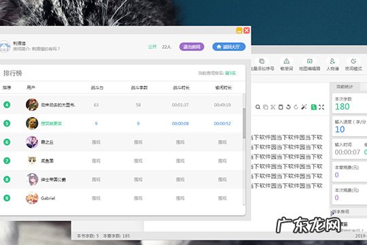
Task: Click the leaderboard heading text
Action: (13, 73)
